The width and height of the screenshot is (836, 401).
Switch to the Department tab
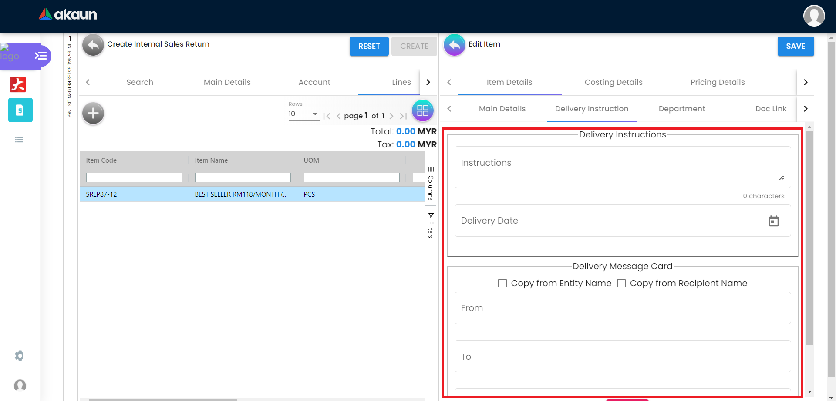click(x=681, y=109)
